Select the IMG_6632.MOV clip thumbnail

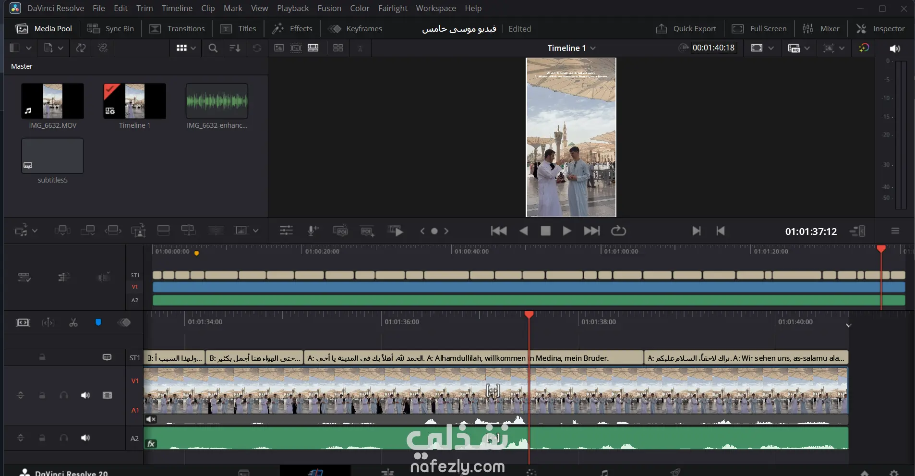[53, 101]
